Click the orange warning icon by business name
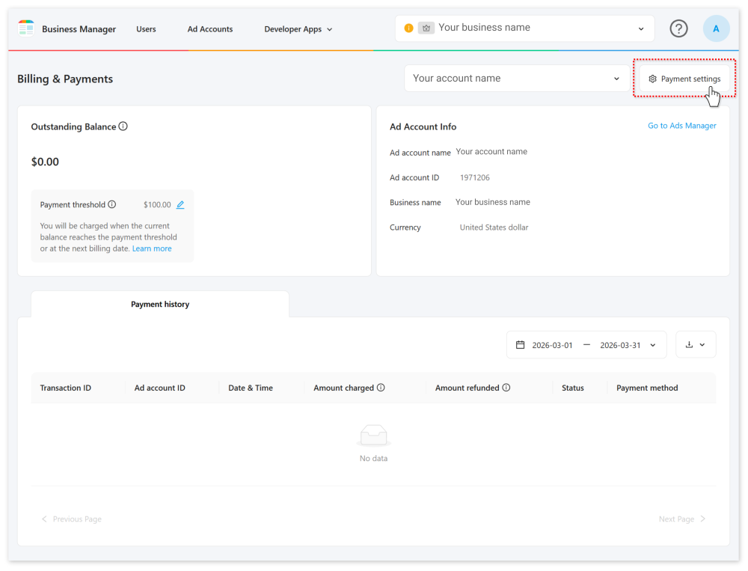The height and width of the screenshot is (571, 748). coord(408,28)
